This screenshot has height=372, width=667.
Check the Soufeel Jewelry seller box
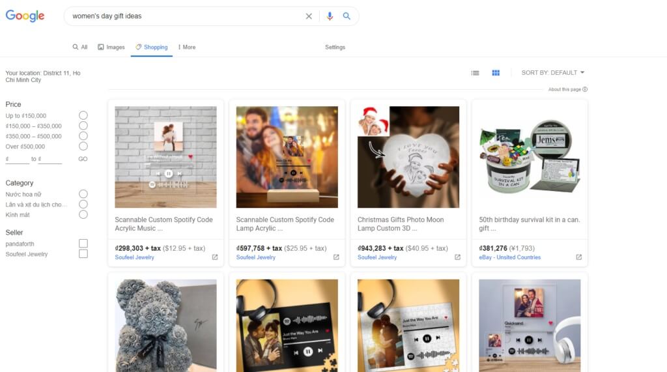tap(83, 253)
